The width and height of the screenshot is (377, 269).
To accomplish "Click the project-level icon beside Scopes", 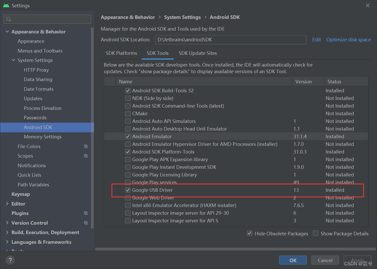I will click(86, 156).
